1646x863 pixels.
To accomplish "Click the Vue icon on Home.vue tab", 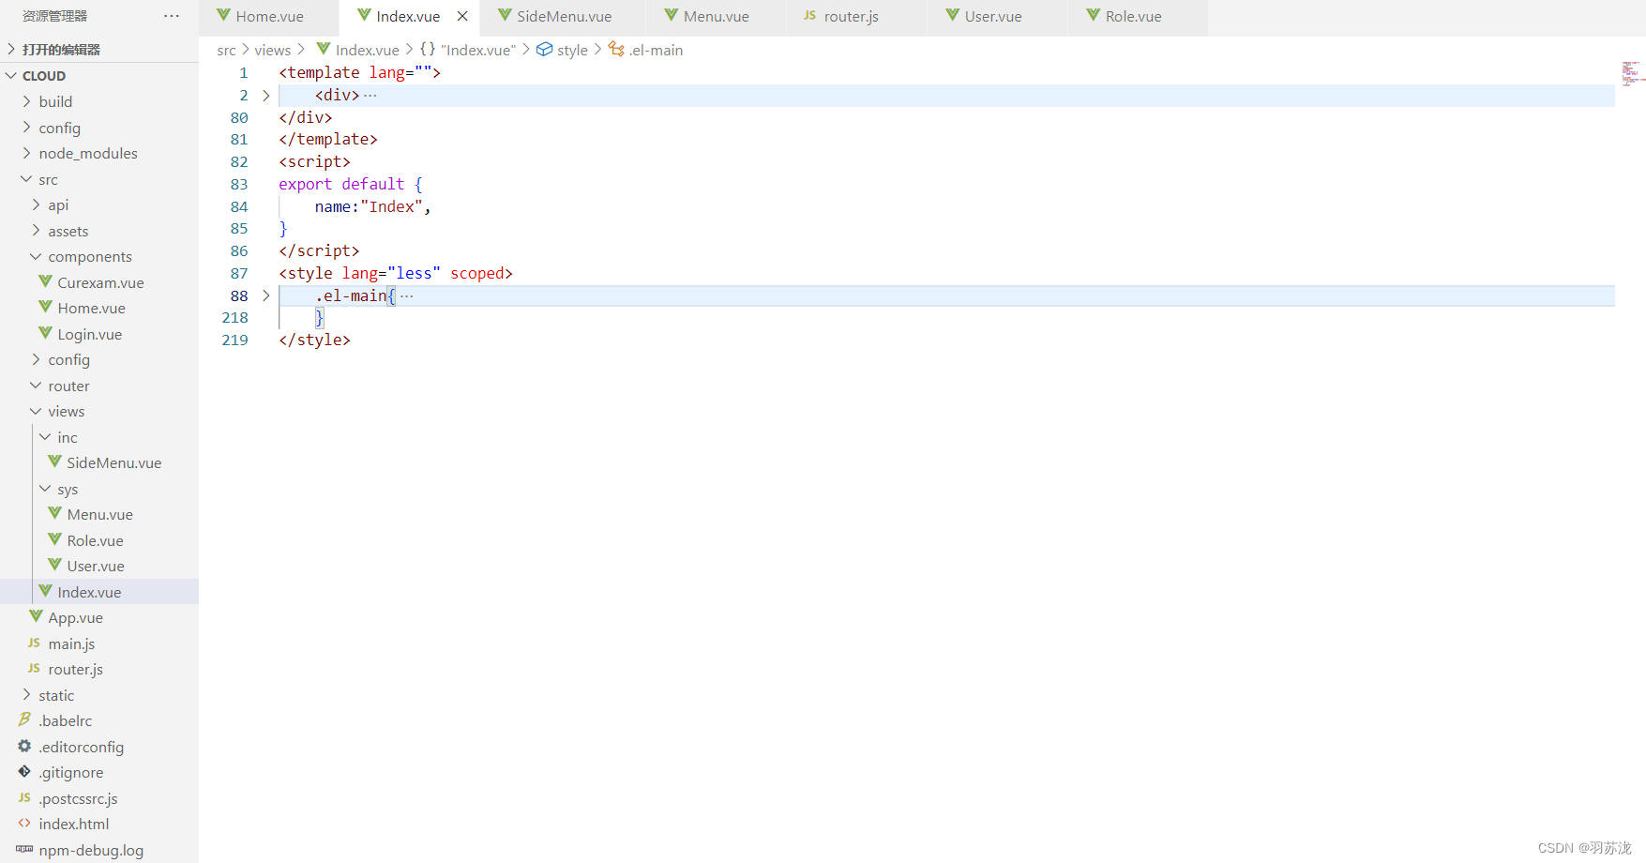I will tap(223, 15).
